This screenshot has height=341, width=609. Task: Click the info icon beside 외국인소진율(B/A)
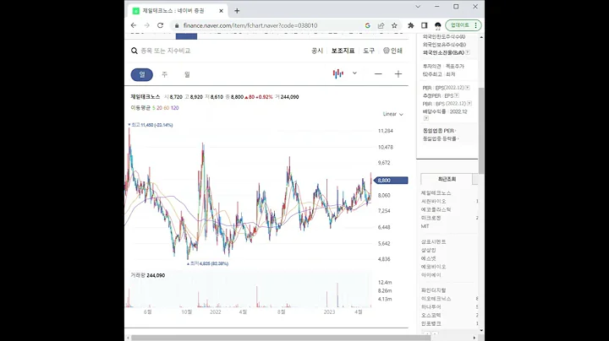tap(468, 52)
